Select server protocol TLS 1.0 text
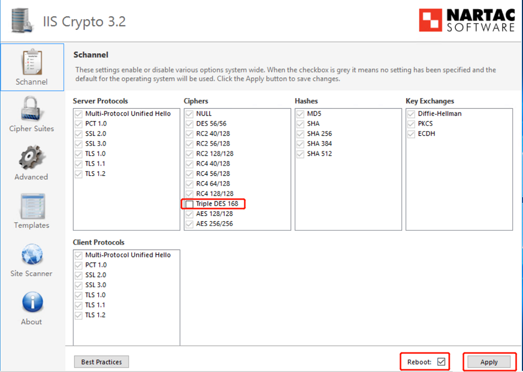The width and height of the screenshot is (523, 372). click(x=96, y=153)
